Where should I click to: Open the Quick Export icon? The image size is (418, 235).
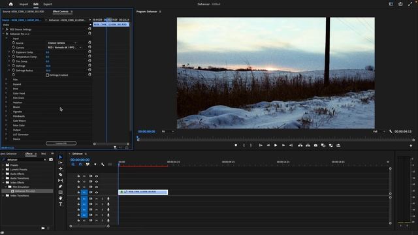tap(400, 4)
